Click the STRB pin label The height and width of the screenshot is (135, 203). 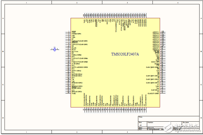coord(157,53)
